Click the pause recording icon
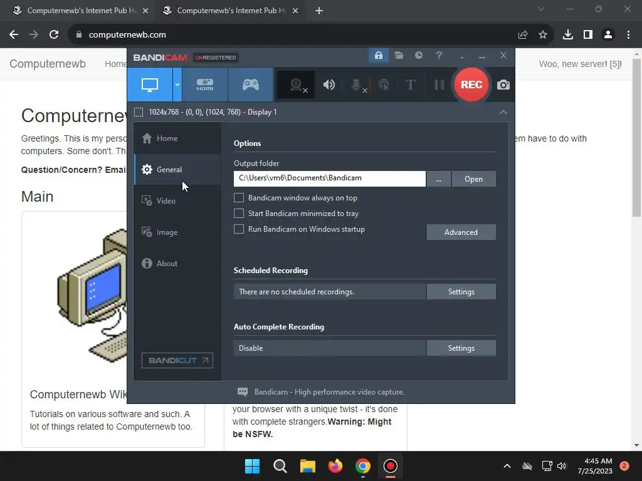The image size is (642, 481). [439, 85]
